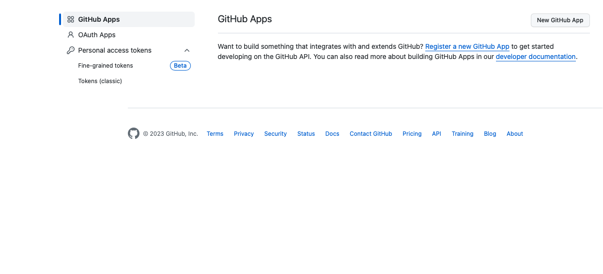This screenshot has height=274, width=603.
Task: Open OAuth Apps in the sidebar
Action: (129, 35)
